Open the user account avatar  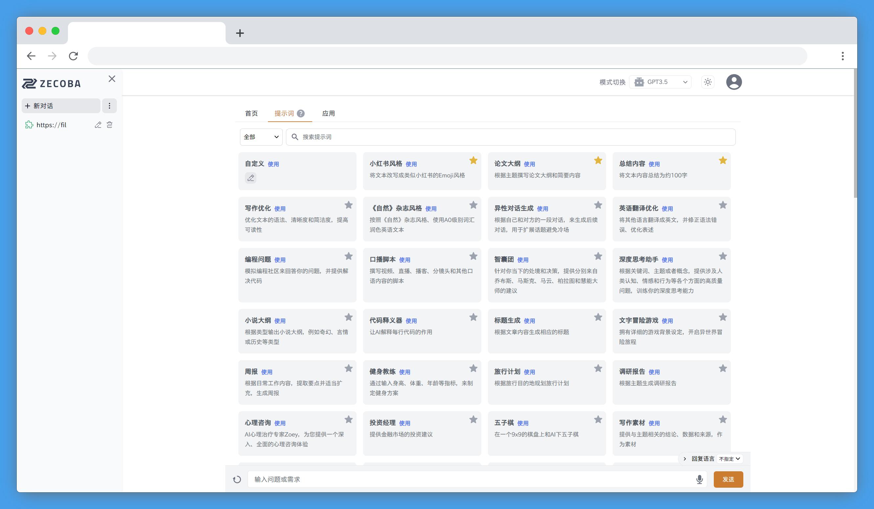[x=733, y=82]
